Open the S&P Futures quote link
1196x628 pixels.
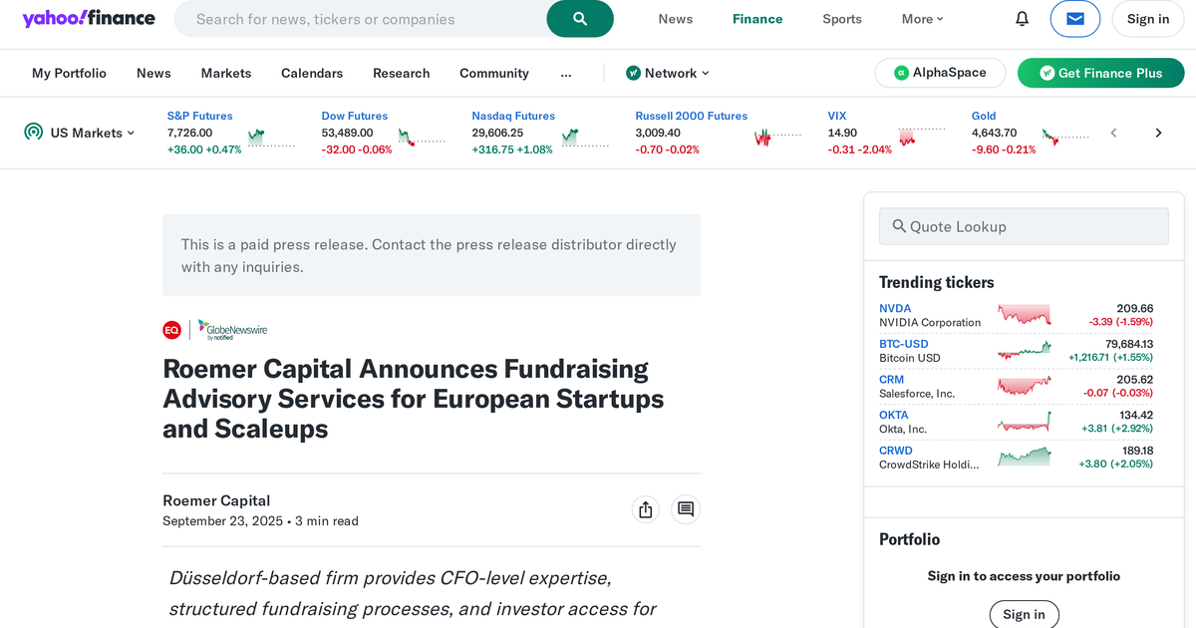199,116
